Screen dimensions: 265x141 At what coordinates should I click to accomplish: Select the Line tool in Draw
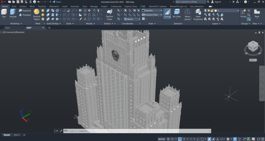[69, 15]
